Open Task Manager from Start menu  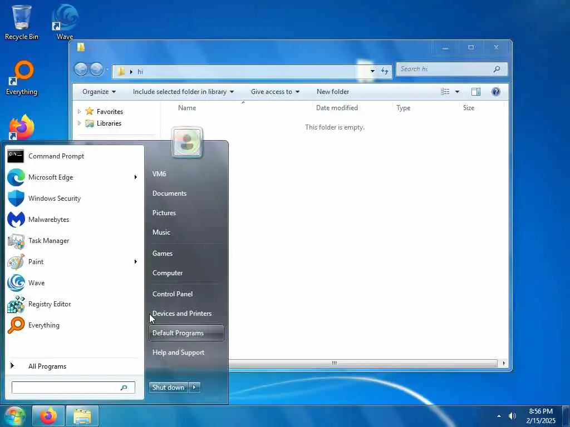click(74, 240)
